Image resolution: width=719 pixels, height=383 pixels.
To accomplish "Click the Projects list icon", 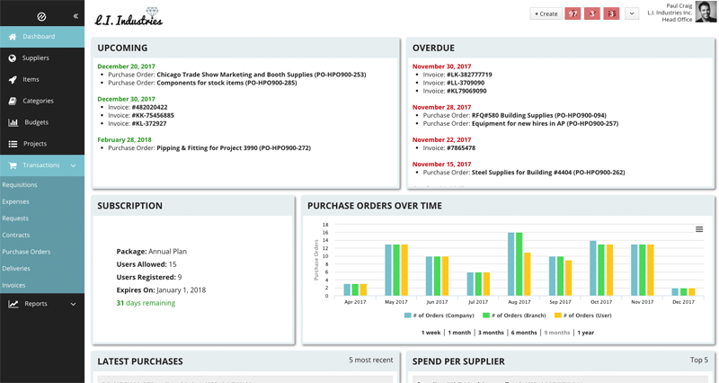I will [13, 144].
